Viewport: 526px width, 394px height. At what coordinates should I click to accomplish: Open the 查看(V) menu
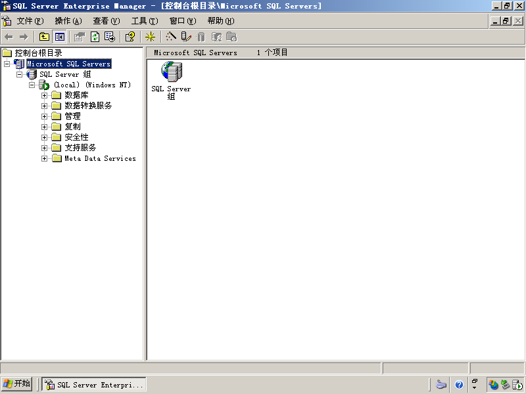tap(107, 21)
